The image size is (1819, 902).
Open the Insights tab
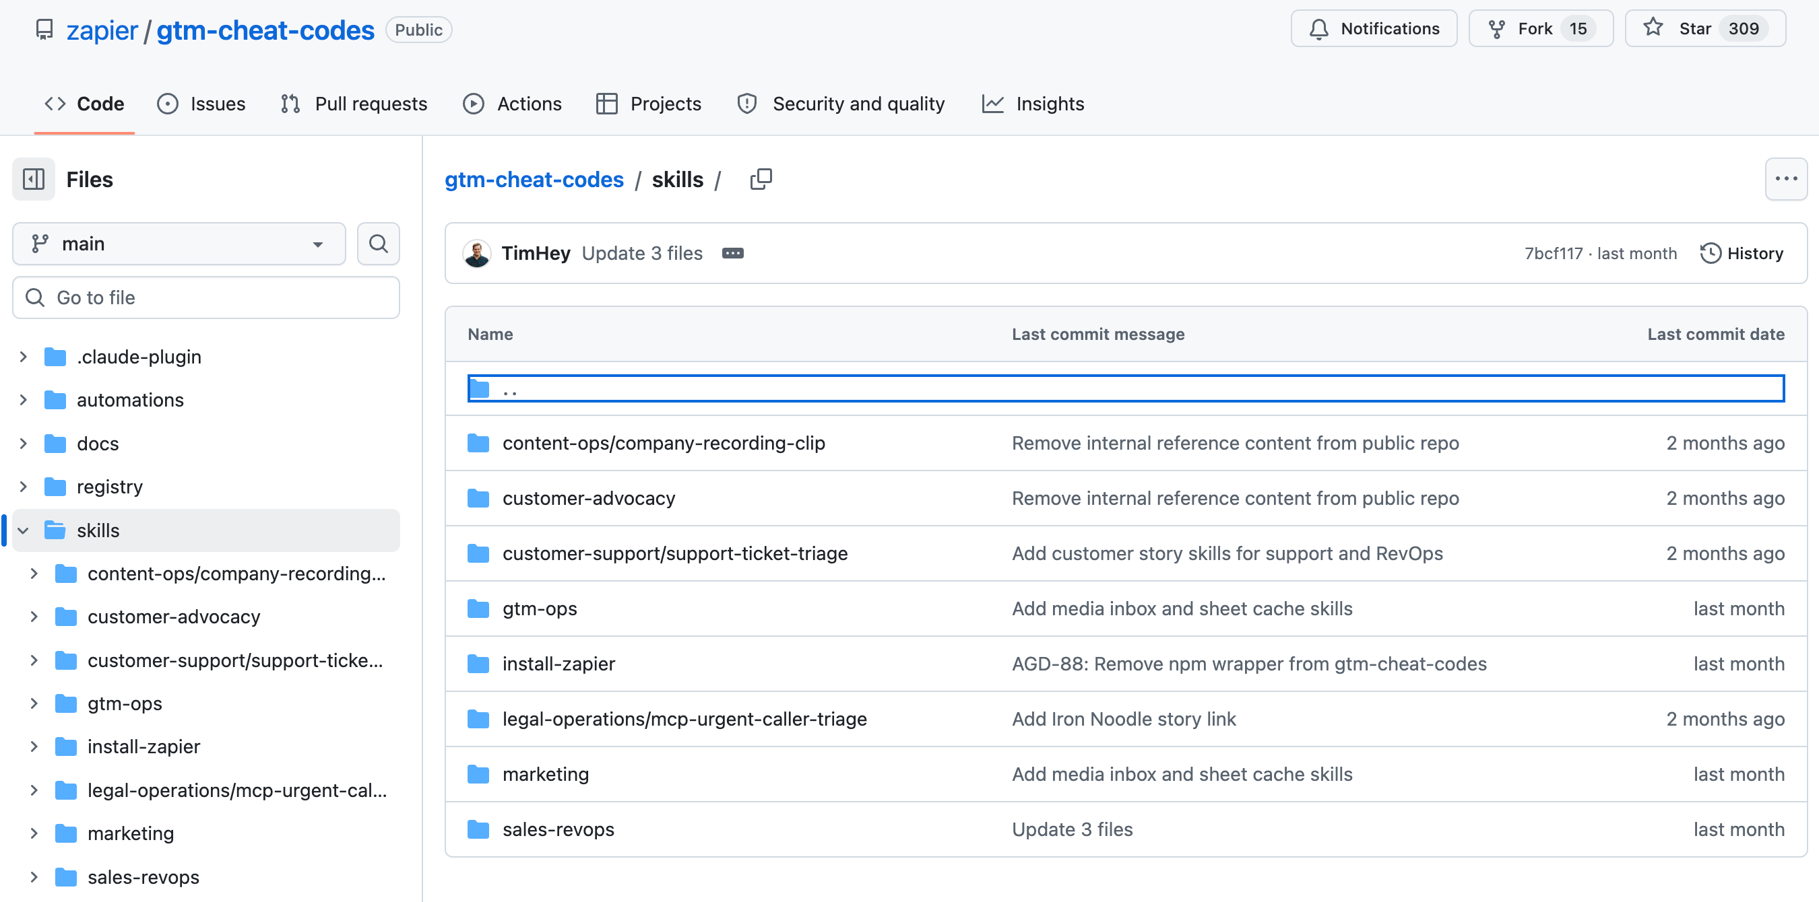(1033, 104)
